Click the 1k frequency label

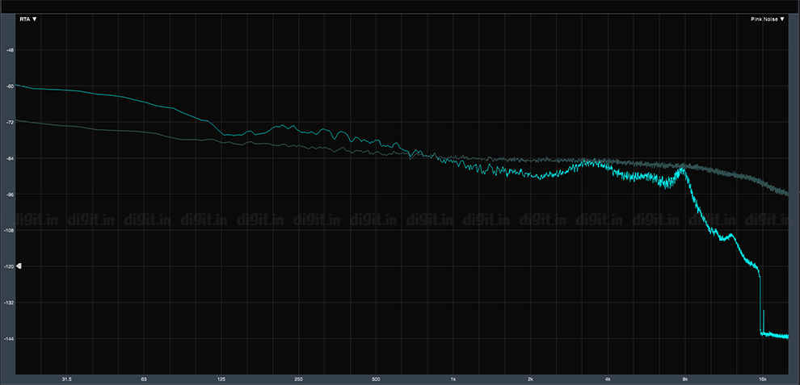453,379
